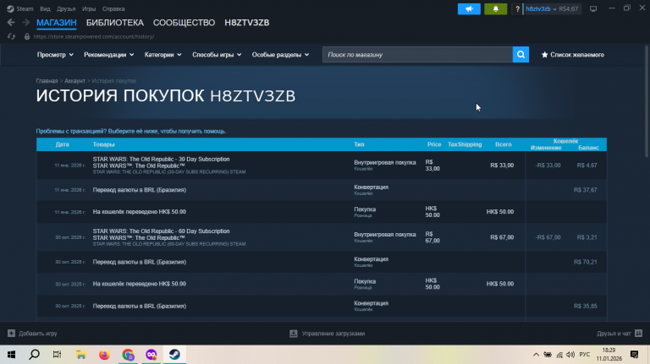Click the Аккаунт breadcrumb link
This screenshot has height=364, width=650.
74,81
